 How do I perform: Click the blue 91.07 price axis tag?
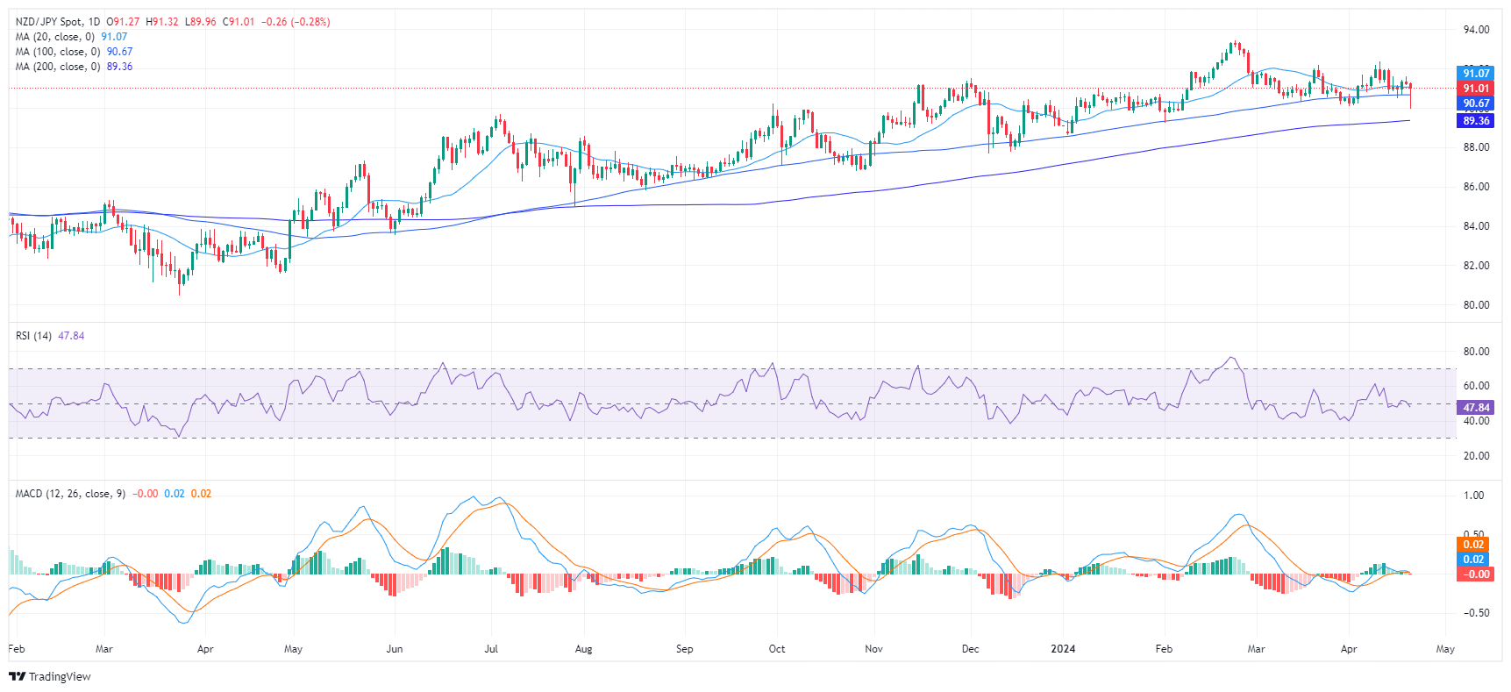1475,74
